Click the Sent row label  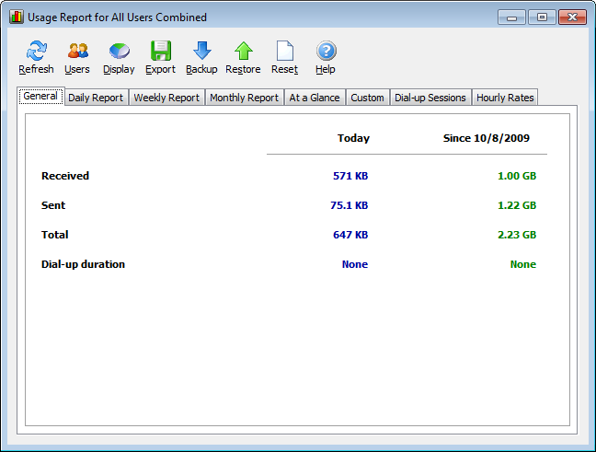coord(53,205)
